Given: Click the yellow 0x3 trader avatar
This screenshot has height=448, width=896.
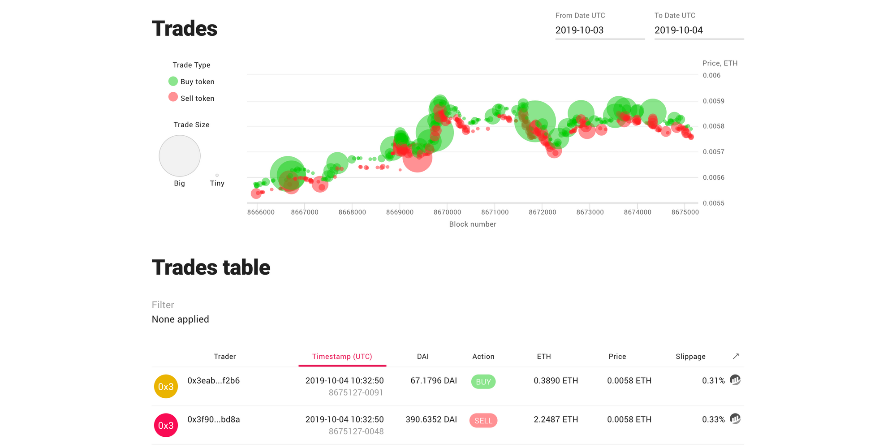Looking at the screenshot, I should click(x=166, y=386).
